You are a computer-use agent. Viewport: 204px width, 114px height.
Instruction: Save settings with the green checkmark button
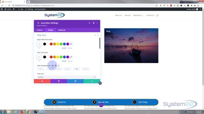(x=92, y=81)
